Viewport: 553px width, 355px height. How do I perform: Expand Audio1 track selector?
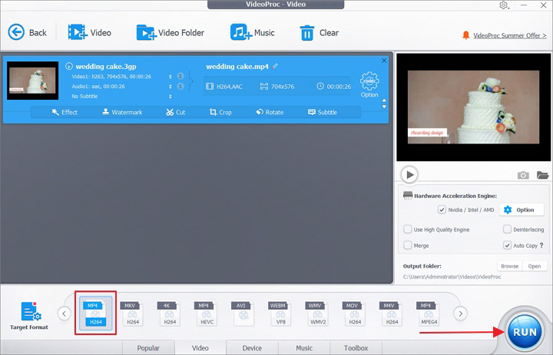tap(171, 87)
